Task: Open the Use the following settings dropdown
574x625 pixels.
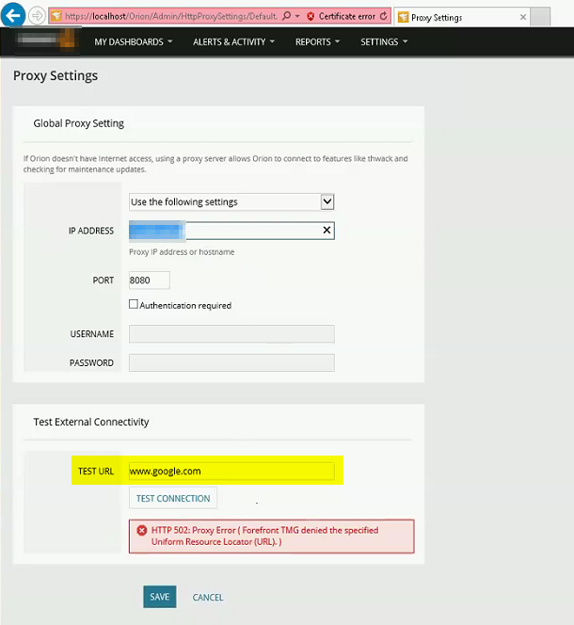Action: (231, 202)
